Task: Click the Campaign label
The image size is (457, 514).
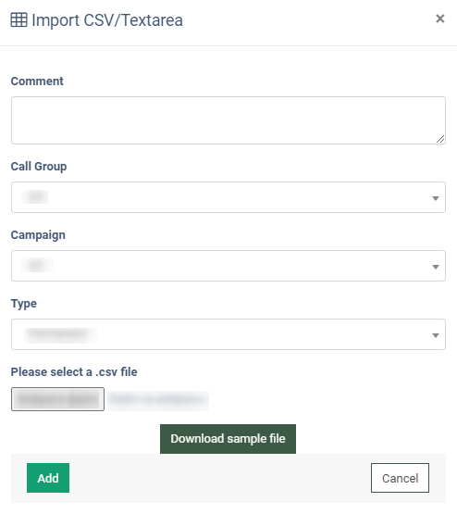Action: click(x=38, y=235)
